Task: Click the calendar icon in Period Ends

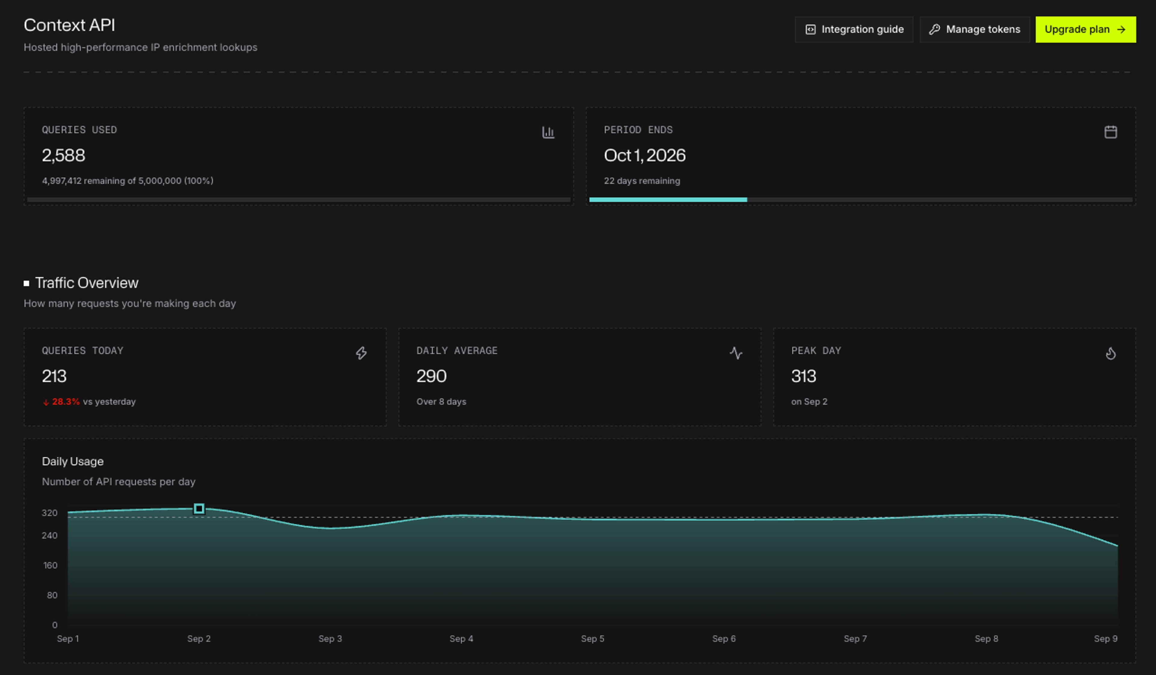Action: 1110,132
